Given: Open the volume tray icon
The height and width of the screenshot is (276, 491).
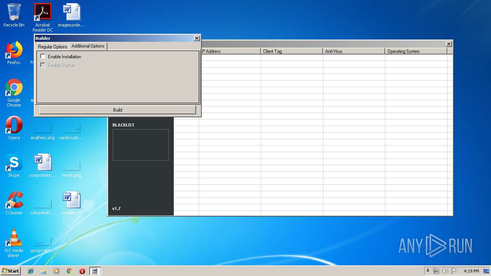Looking at the screenshot, I should coord(445,271).
